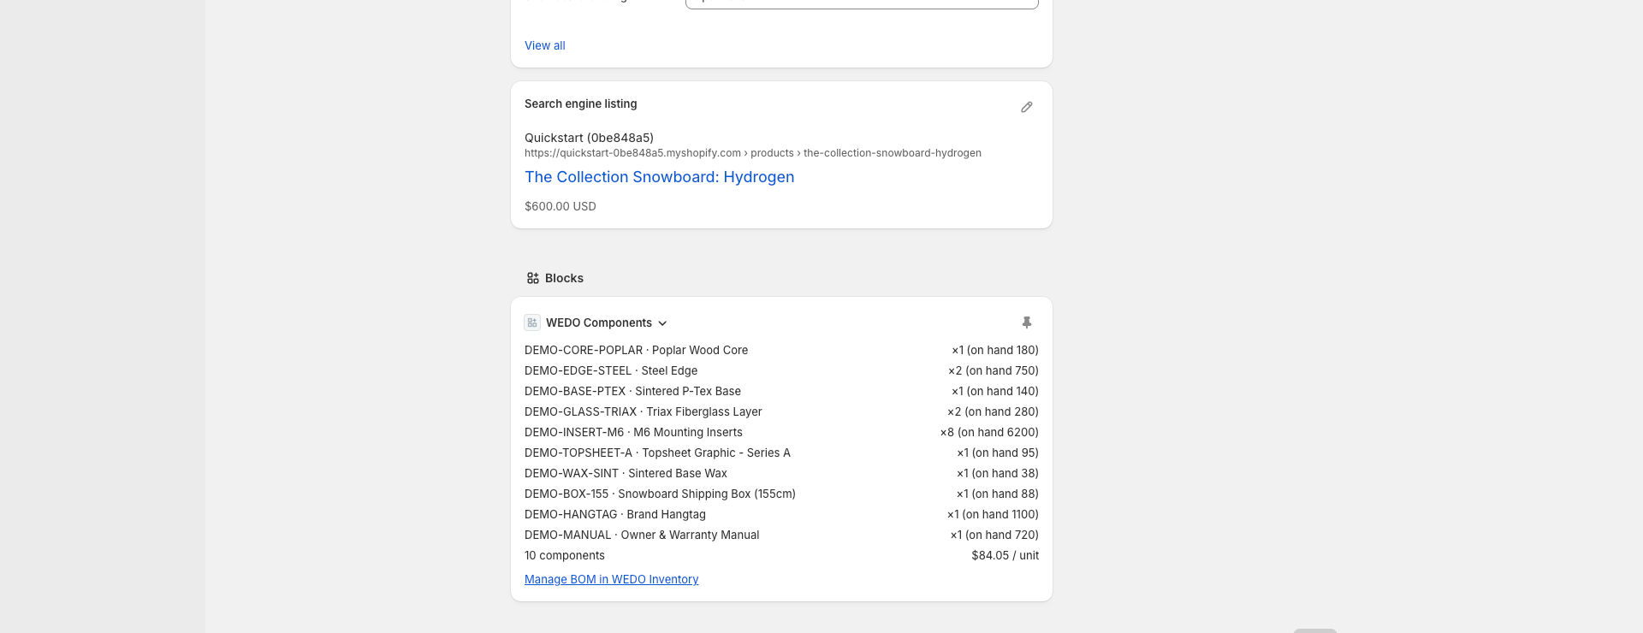Select the ×1 (on hand 180) quantity
This screenshot has height=633, width=1643.
tap(995, 350)
